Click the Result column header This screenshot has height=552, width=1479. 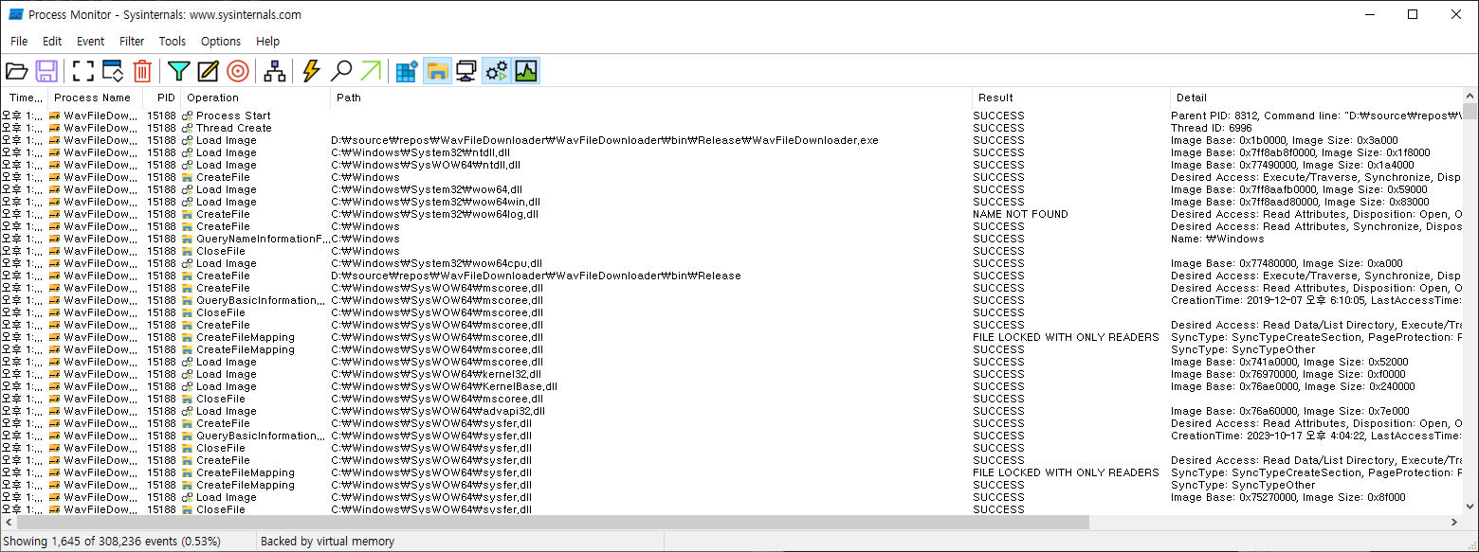(1071, 98)
